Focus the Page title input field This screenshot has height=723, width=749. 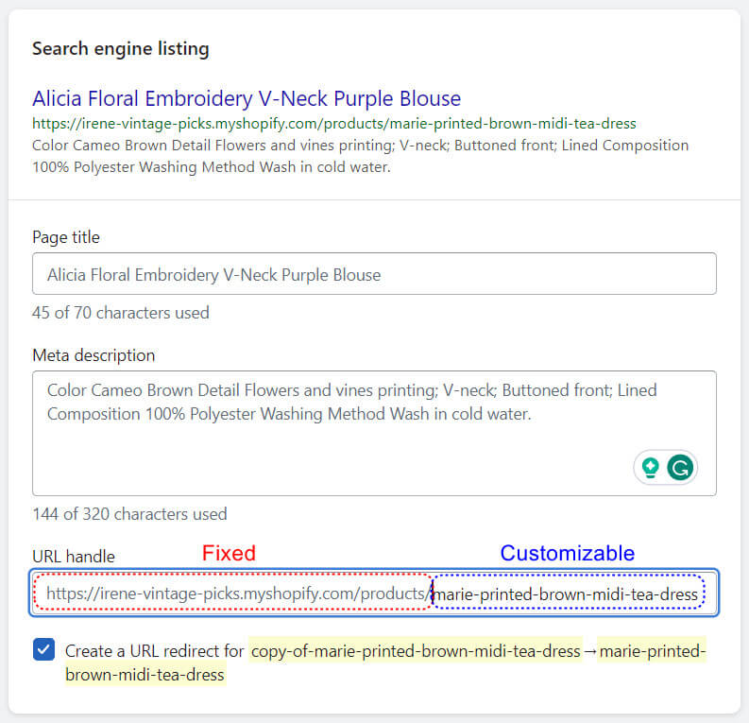(374, 274)
